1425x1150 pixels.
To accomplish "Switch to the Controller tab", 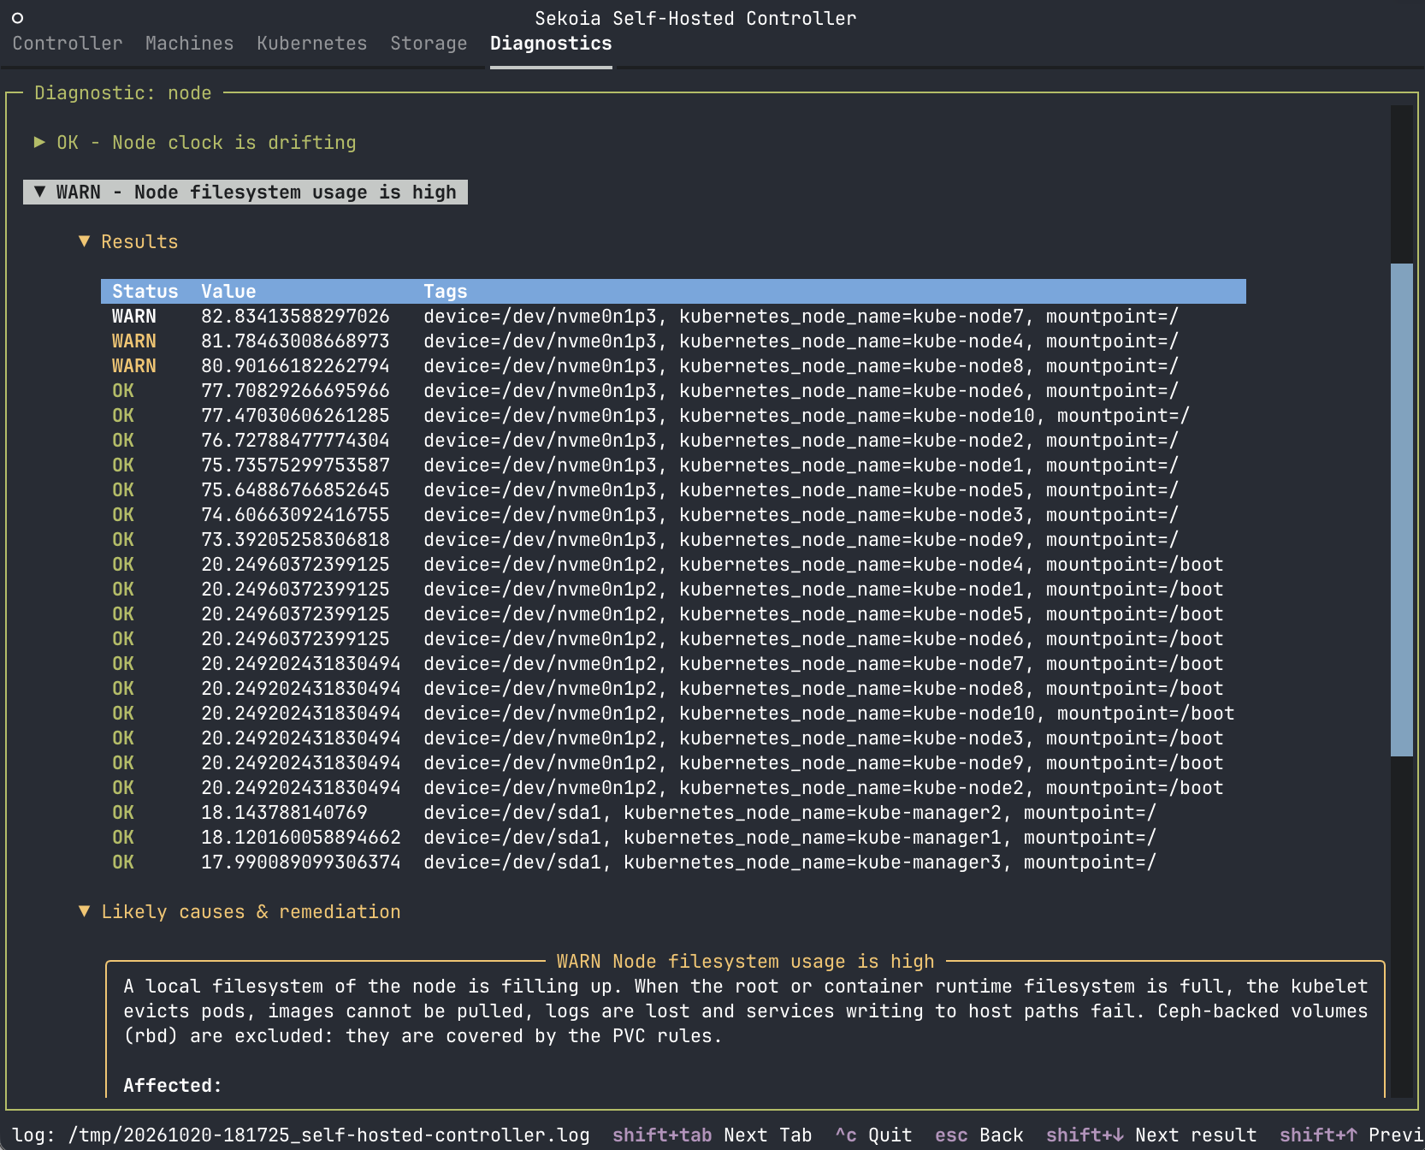I will click(x=68, y=44).
